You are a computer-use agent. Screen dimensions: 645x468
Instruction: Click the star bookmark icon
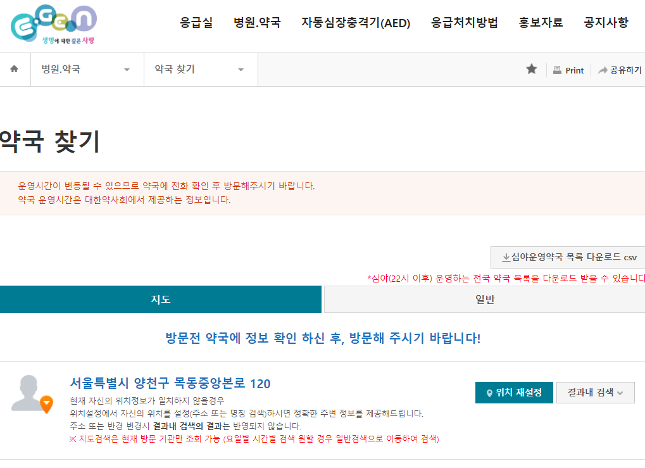pyautogui.click(x=531, y=70)
